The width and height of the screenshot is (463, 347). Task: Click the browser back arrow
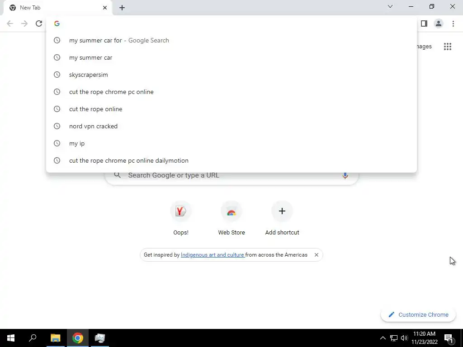[10, 23]
